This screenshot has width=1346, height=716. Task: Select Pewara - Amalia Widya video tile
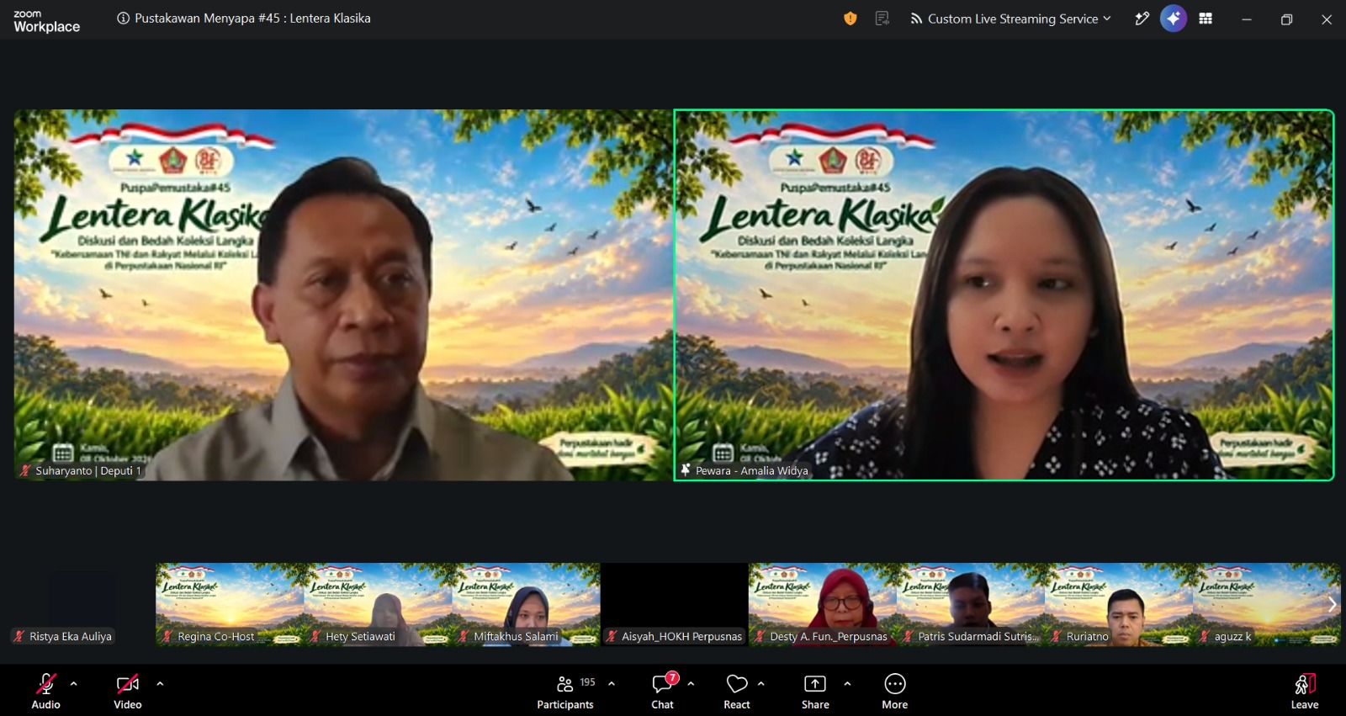tap(1004, 295)
